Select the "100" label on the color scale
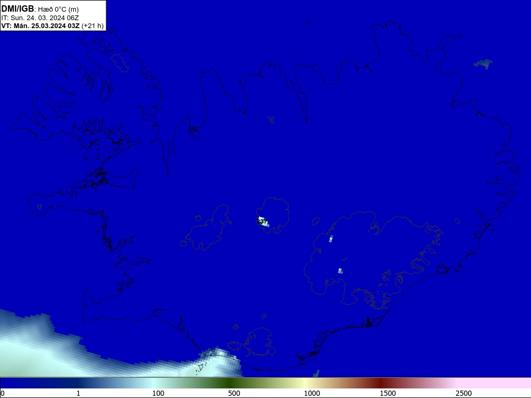531x398 pixels. [x=158, y=393]
